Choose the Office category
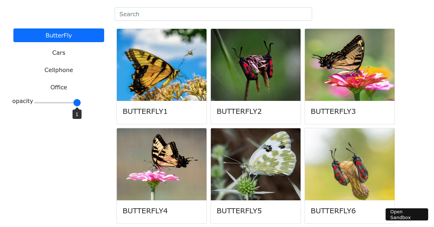This screenshot has height=227, width=434. 59,87
